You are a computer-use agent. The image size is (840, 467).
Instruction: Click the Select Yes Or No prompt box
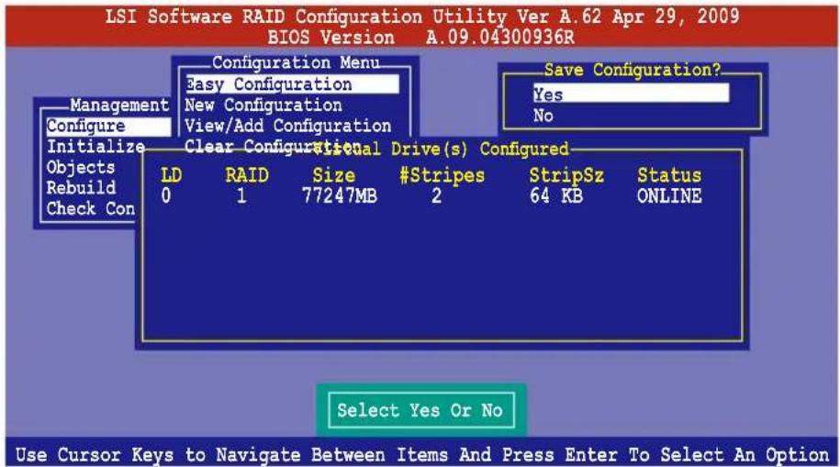(x=421, y=410)
